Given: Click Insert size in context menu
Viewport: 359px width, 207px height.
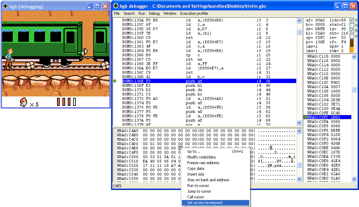Looking at the screenshot, I should pos(215,174).
